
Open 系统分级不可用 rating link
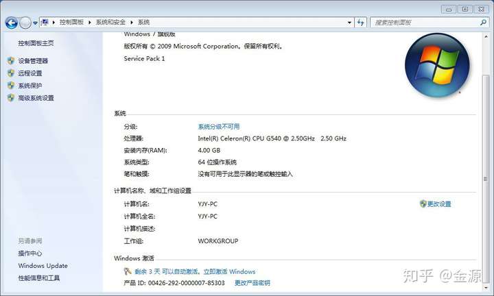coord(219,127)
